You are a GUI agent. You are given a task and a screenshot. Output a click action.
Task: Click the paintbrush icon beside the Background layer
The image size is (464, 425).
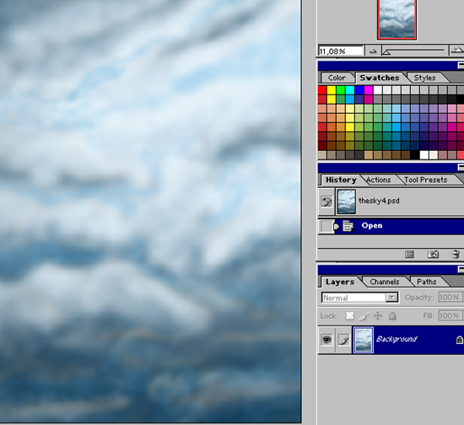343,340
